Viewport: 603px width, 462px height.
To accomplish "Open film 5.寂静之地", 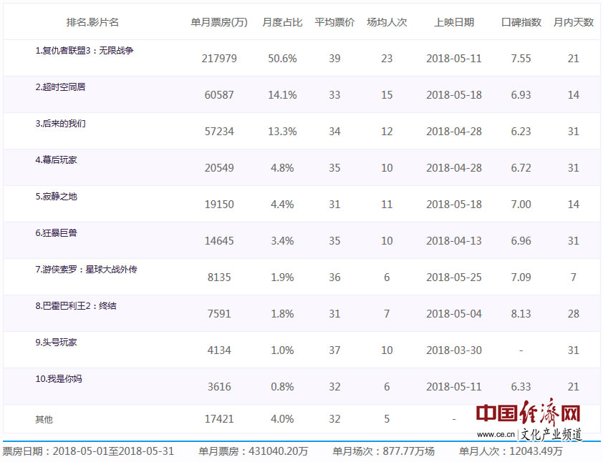I will [x=56, y=196].
